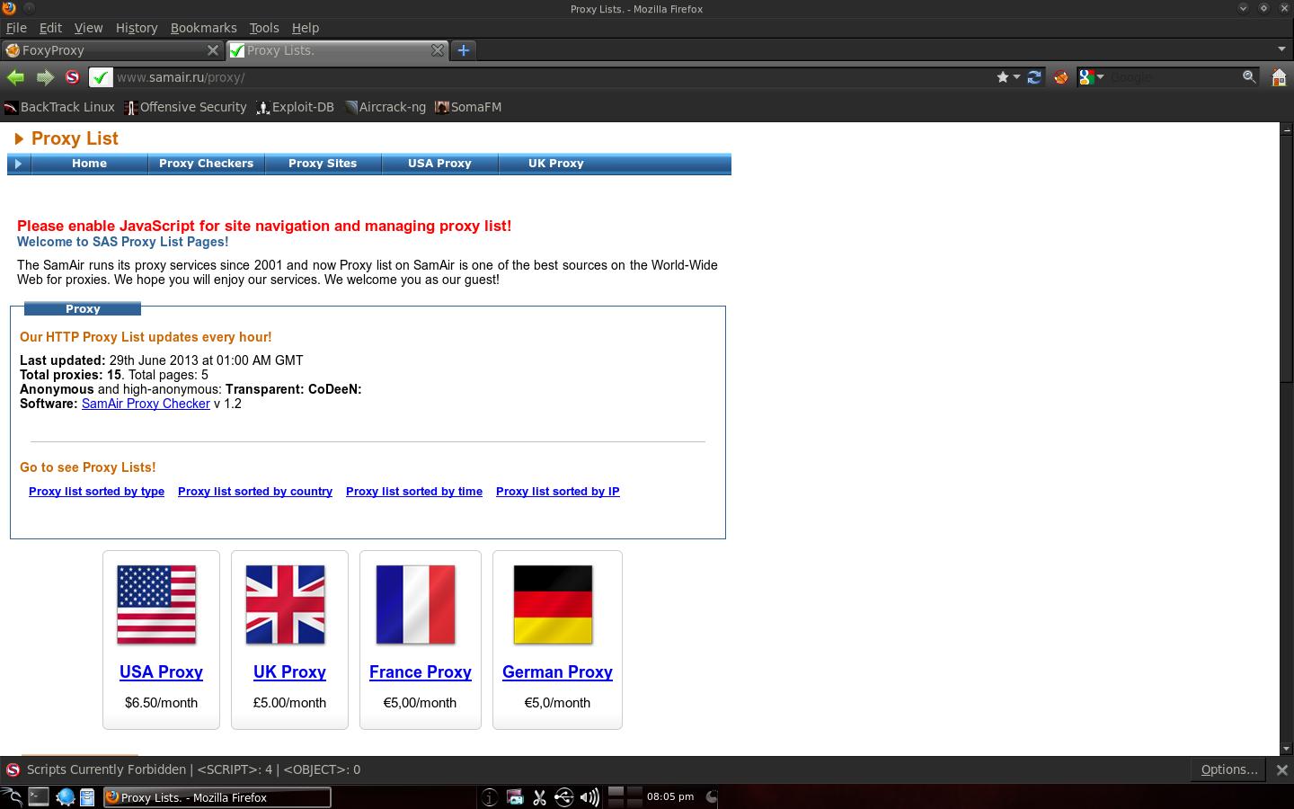Click the USB device tray icon
The image size is (1294, 809).
pyautogui.click(x=563, y=797)
